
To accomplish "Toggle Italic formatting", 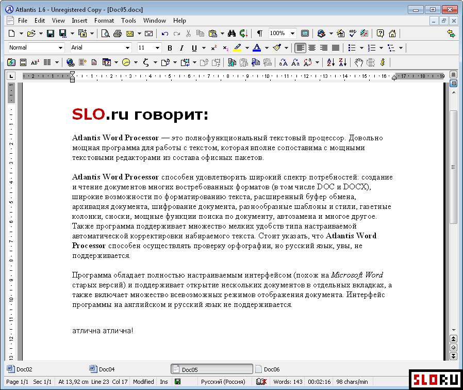I will [x=181, y=48].
